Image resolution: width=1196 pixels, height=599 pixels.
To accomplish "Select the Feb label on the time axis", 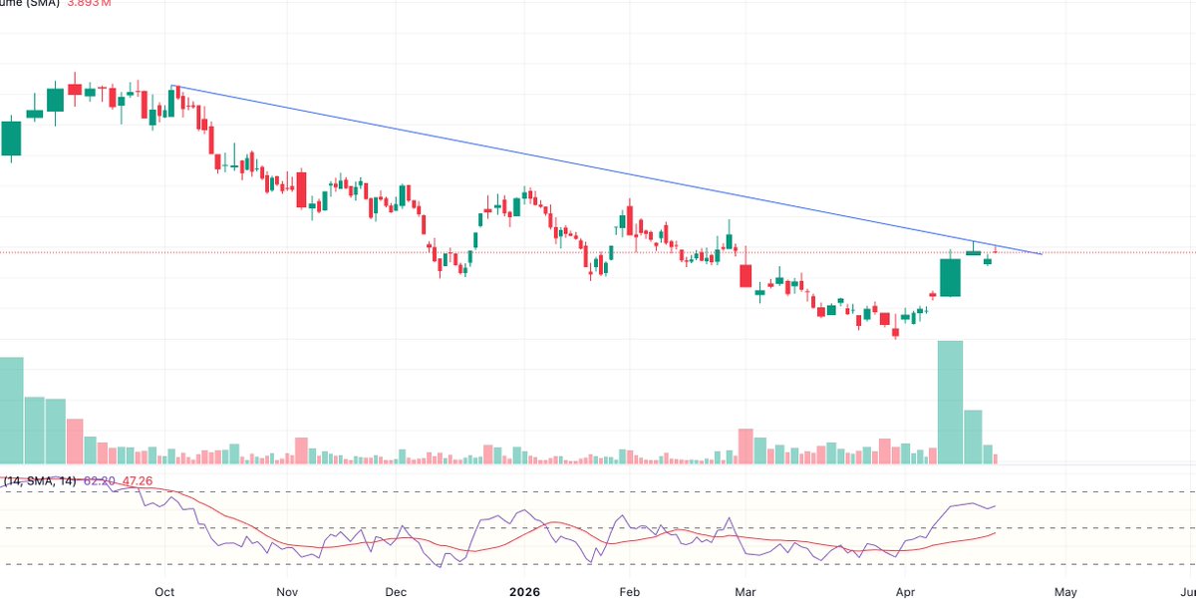I will [629, 591].
